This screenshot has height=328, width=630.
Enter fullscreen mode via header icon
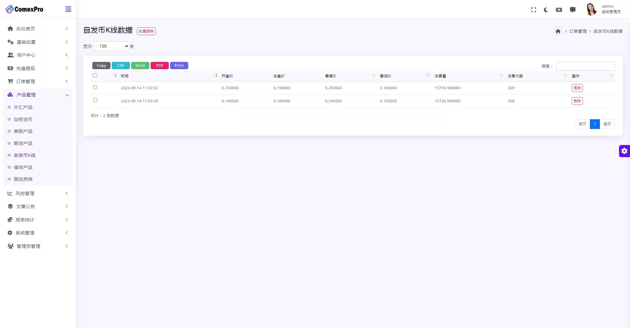533,10
